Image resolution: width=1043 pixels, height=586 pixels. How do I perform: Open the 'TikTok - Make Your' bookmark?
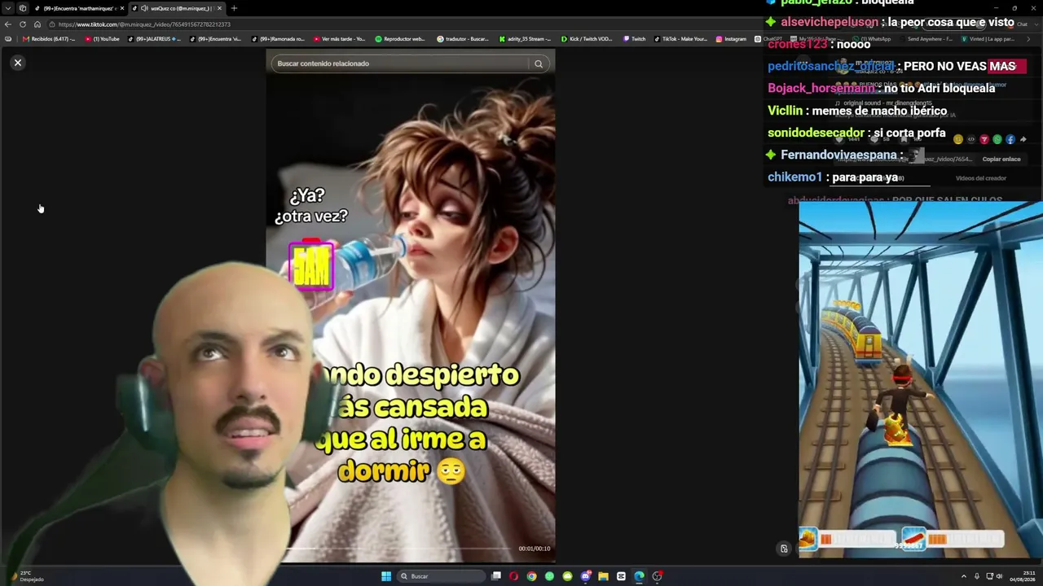[x=681, y=39]
